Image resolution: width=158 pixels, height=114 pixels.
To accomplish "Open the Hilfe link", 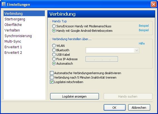I will pos(142,43).
